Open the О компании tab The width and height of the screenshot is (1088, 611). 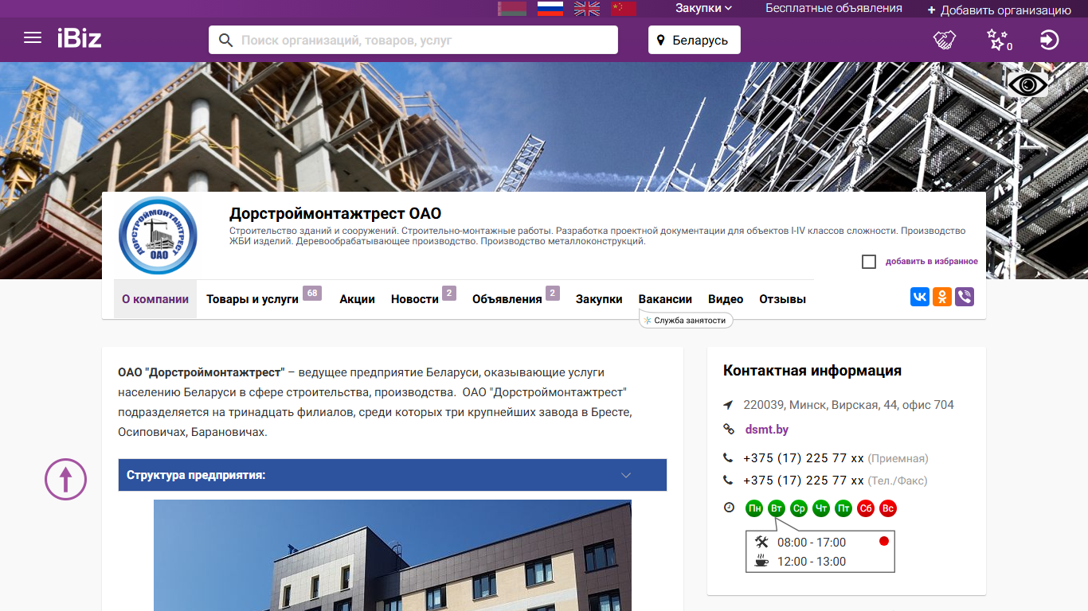tap(155, 299)
